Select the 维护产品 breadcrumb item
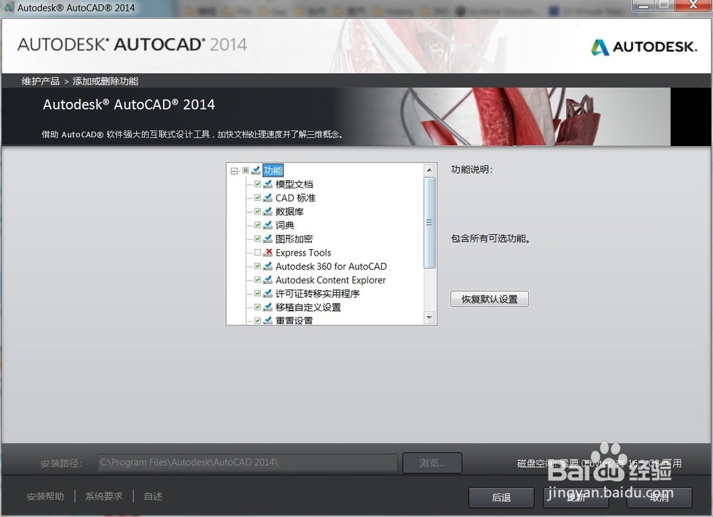Screen dimensions: 713x517 pyautogui.click(x=40, y=80)
